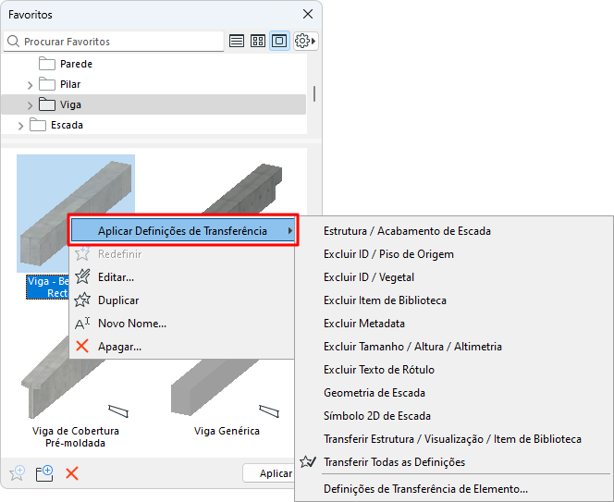The width and height of the screenshot is (614, 502).
Task: Create new folder with folder-plus icon
Action: point(44,473)
